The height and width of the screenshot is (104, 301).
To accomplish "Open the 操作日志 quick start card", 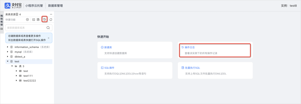I will click(x=215, y=50).
